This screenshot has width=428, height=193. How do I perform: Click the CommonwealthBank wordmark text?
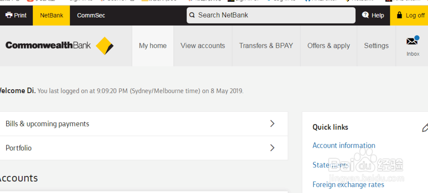click(48, 45)
